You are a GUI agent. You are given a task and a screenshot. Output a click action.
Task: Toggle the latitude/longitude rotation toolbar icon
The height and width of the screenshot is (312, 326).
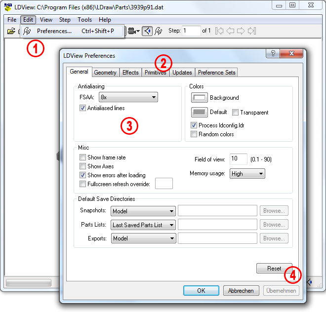(147, 31)
